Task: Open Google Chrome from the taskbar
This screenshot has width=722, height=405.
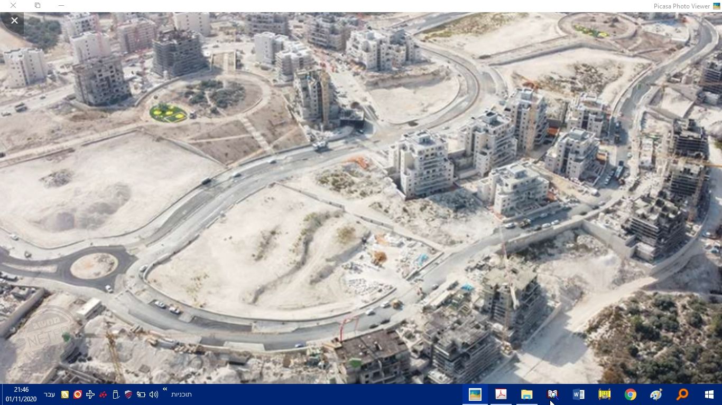Action: coord(630,394)
